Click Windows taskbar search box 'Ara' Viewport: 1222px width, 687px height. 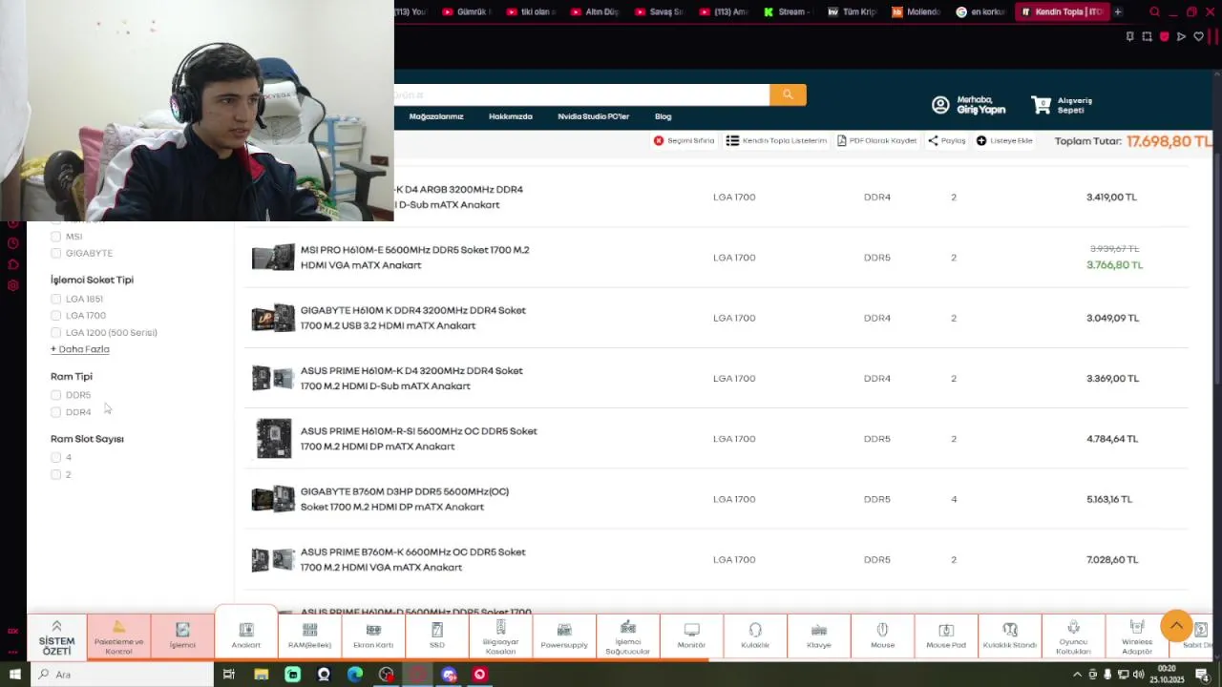(120, 675)
